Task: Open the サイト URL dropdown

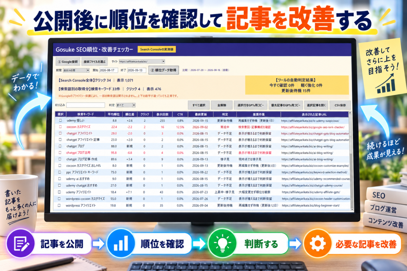Action: click(x=141, y=62)
